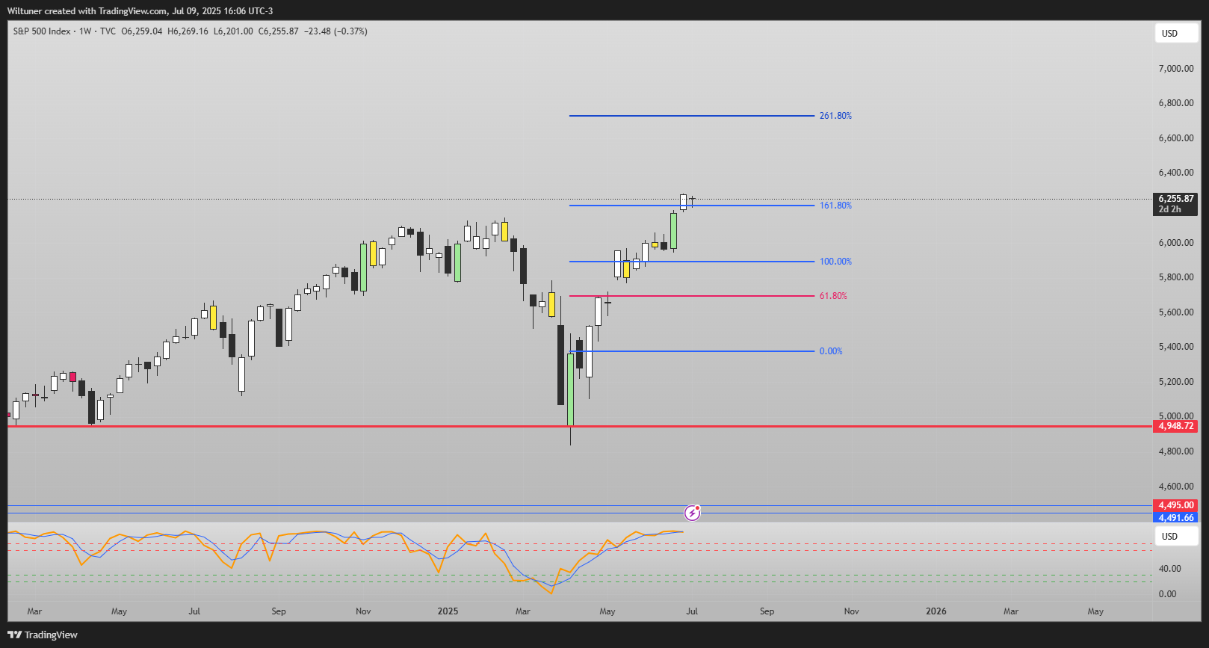Click 6,600.00 on the price axis
Screen dimensions: 1209x648
[x=1176, y=138]
